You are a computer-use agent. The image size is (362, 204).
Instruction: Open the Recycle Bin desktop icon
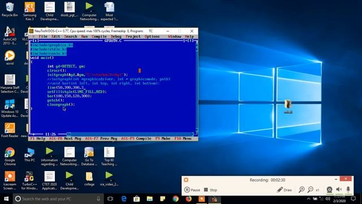[10, 9]
